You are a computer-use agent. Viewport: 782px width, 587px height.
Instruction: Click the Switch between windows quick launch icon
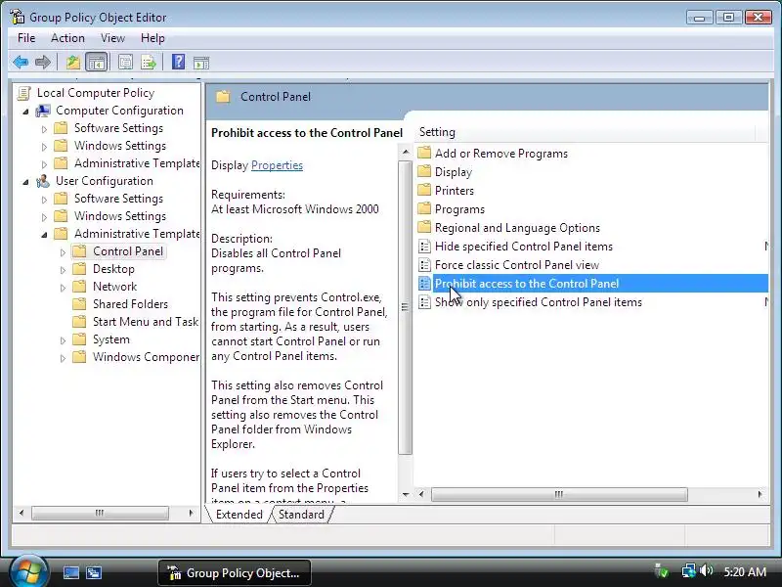pyautogui.click(x=93, y=573)
